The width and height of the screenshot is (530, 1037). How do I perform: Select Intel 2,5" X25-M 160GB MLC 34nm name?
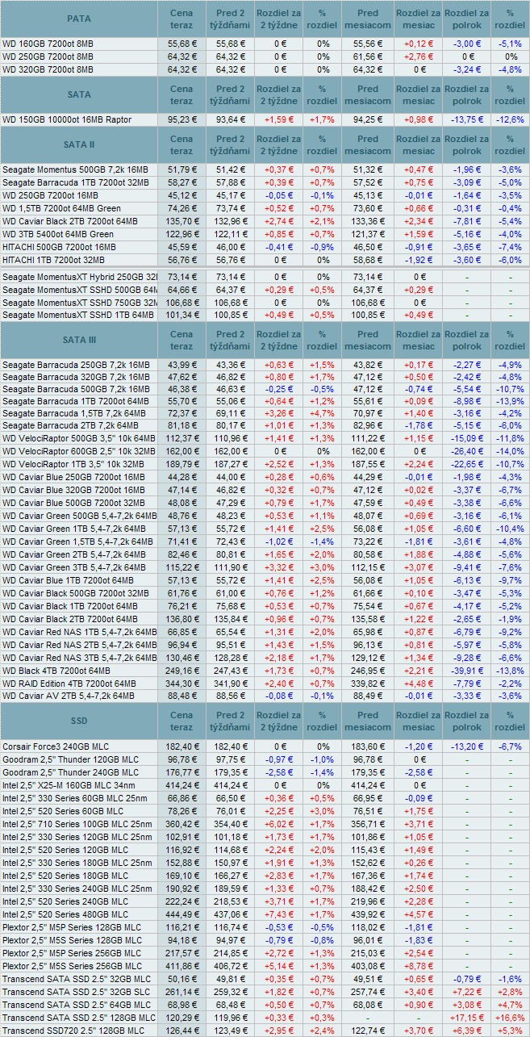pyautogui.click(x=68, y=784)
